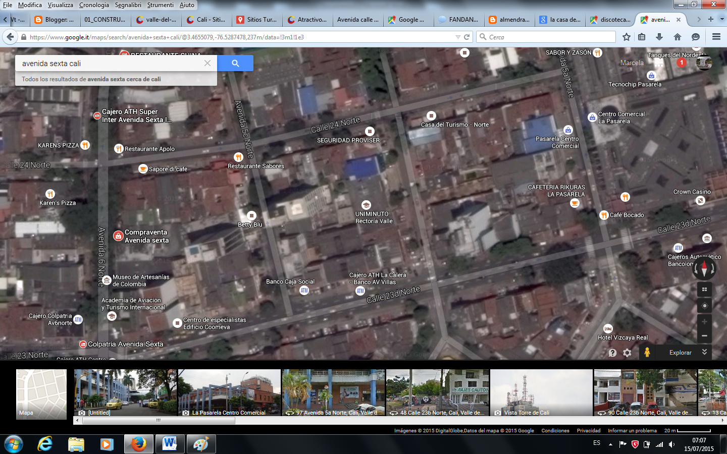The image size is (727, 454).
Task: Open the Firefox hamburger menu
Action: (716, 37)
